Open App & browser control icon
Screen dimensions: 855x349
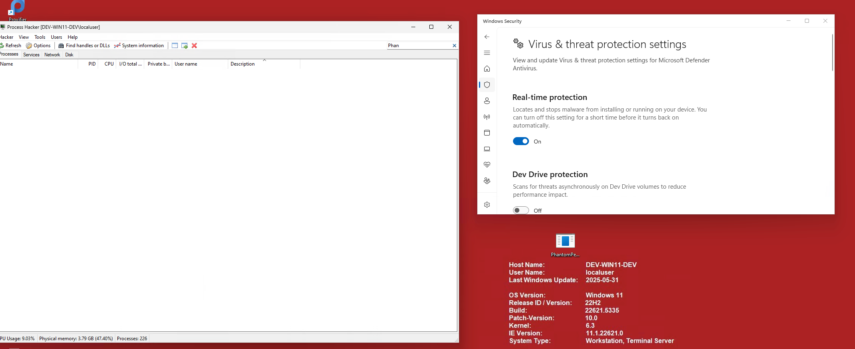pyautogui.click(x=487, y=133)
